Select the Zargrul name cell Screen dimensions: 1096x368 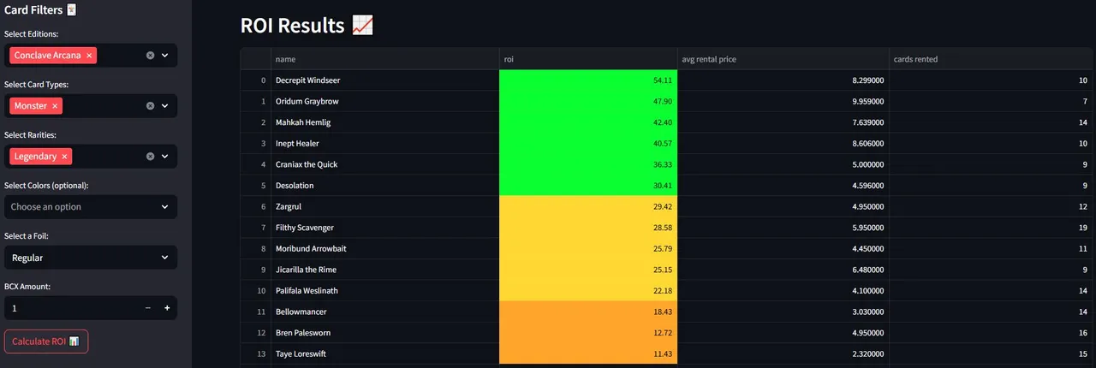pyautogui.click(x=385, y=206)
